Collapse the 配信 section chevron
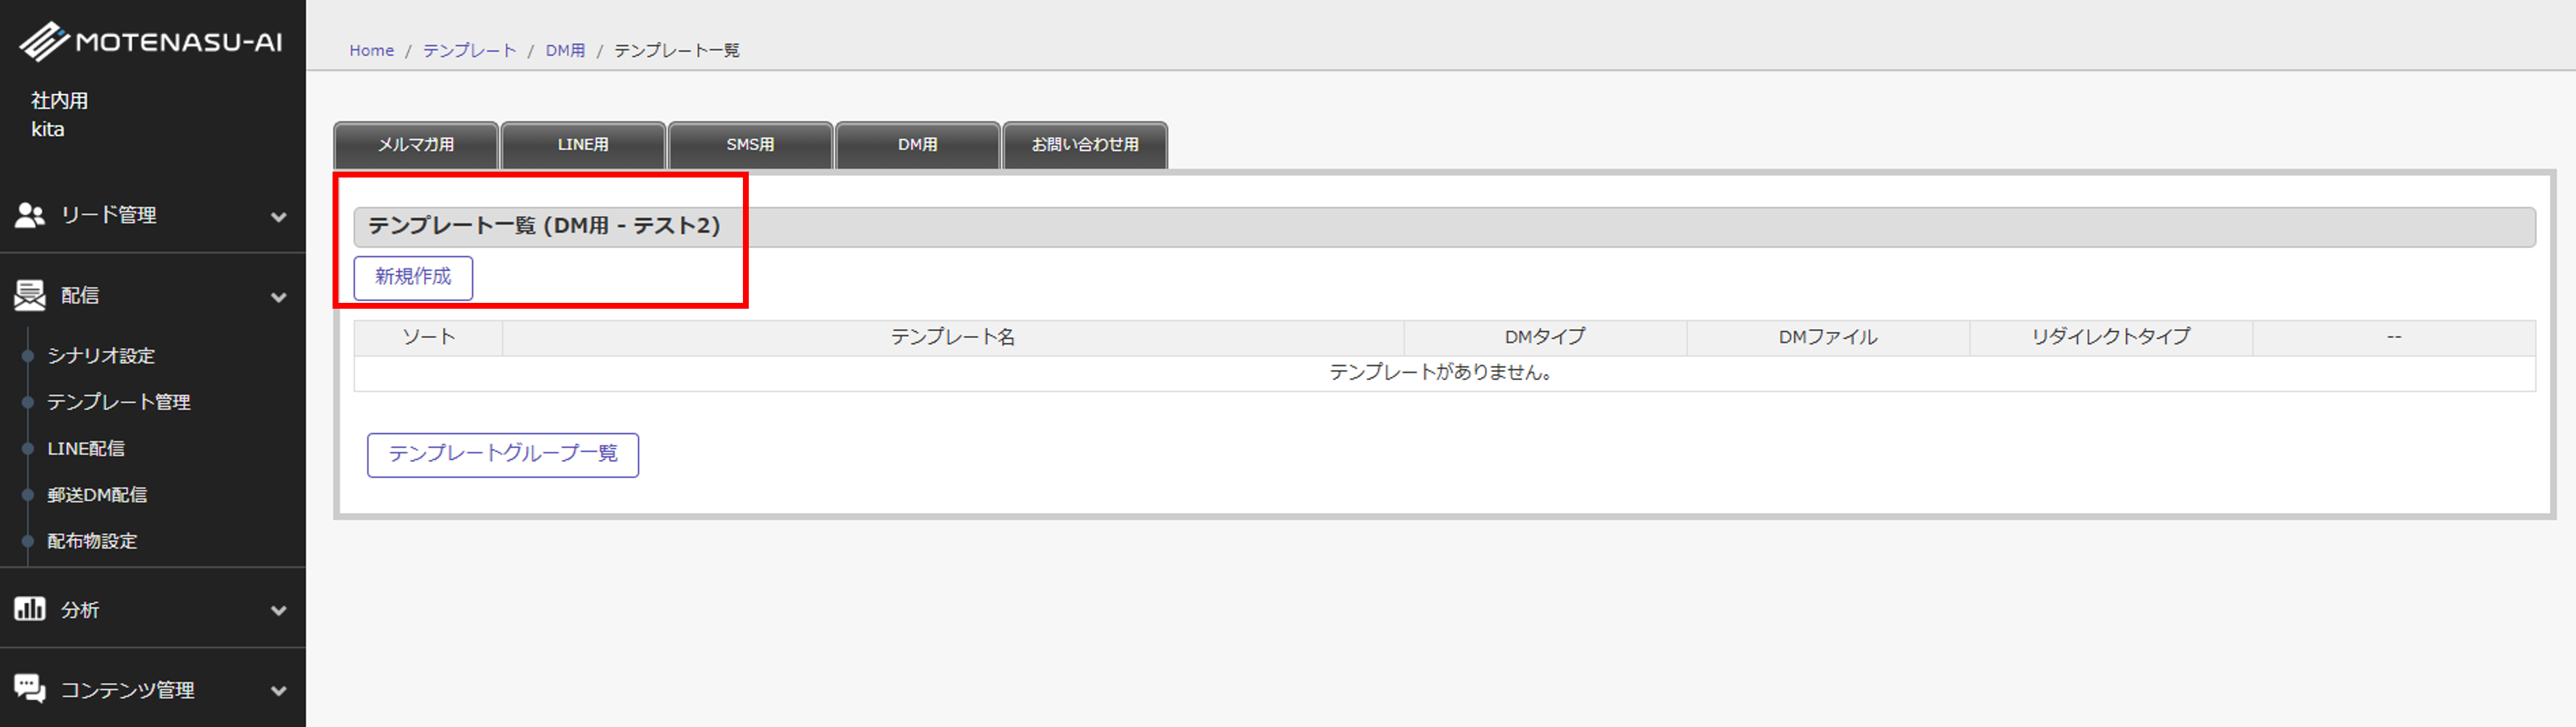 point(279,297)
